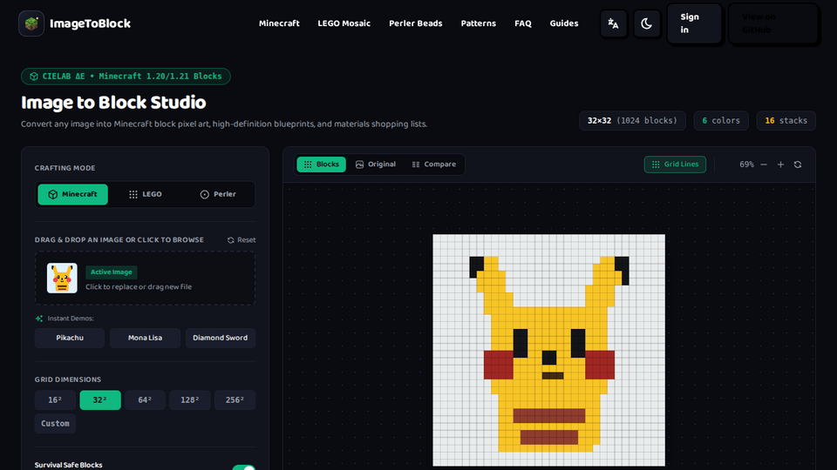The height and width of the screenshot is (470, 837).
Task: Set grid dimensions to 32²
Action: (x=99, y=400)
